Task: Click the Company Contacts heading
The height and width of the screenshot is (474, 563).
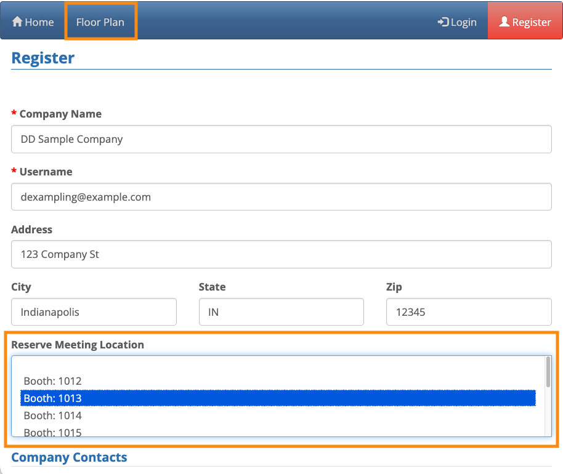Action: point(69,457)
